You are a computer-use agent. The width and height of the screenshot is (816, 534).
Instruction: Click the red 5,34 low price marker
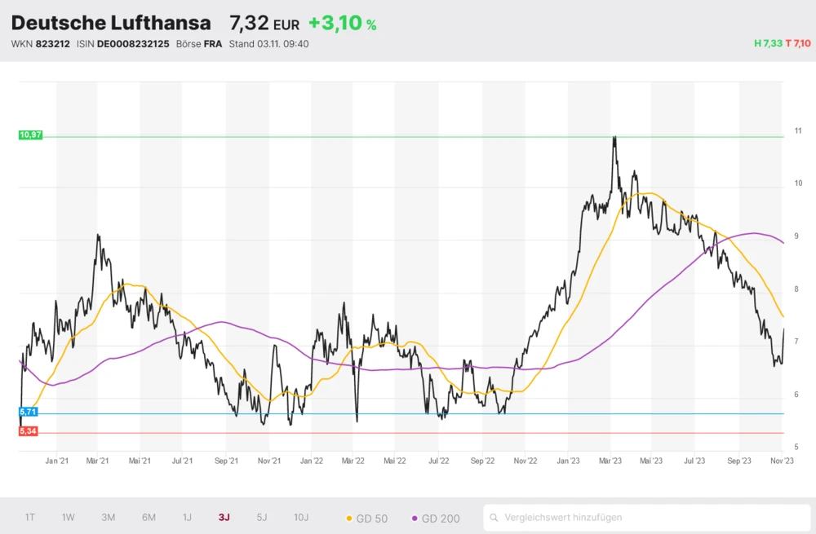click(28, 430)
